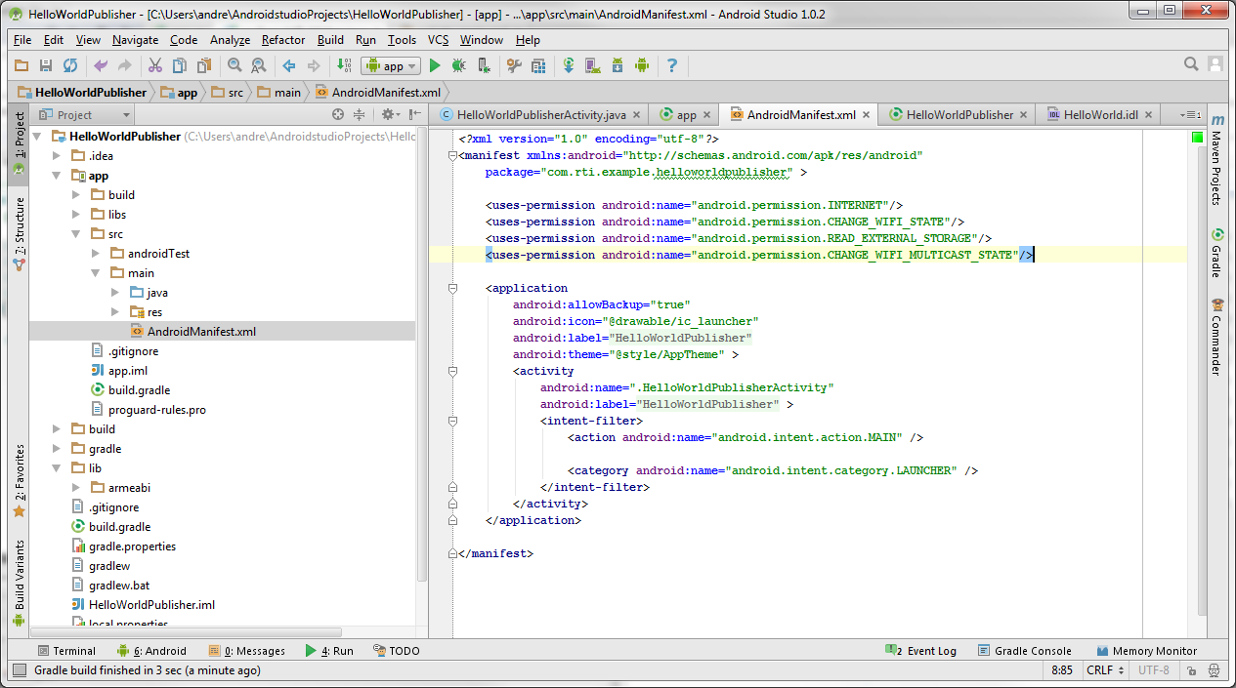Click the Debug bug icon
This screenshot has height=688, width=1236.
pos(458,65)
